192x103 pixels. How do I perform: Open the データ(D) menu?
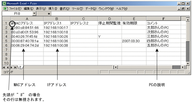(x=91, y=9)
